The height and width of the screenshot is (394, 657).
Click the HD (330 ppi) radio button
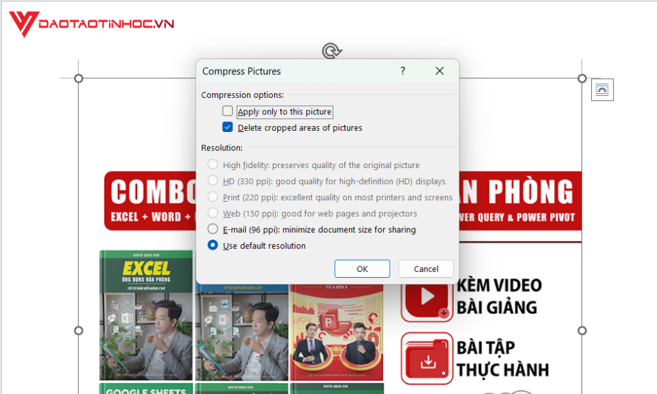coord(213,181)
